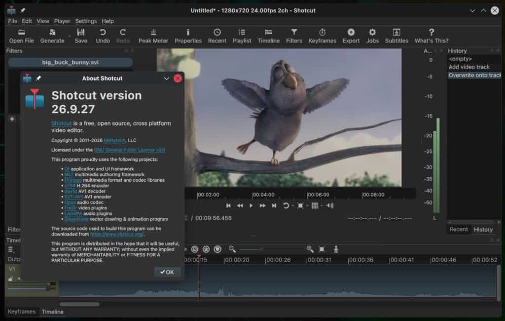The height and width of the screenshot is (321, 505).
Task: Click the Open File toolbar icon
Action: click(21, 36)
